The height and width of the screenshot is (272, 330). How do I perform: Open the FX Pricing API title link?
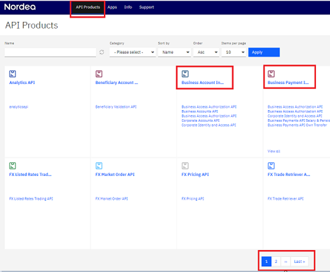tap(195, 174)
